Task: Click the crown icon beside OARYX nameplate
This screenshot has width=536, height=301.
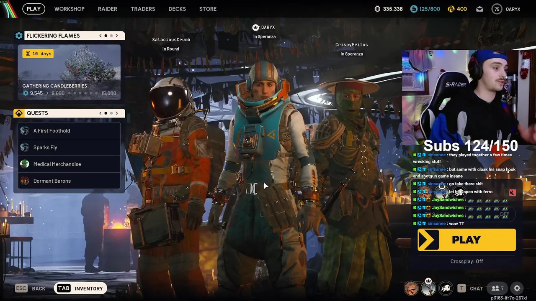Action: tap(255, 27)
